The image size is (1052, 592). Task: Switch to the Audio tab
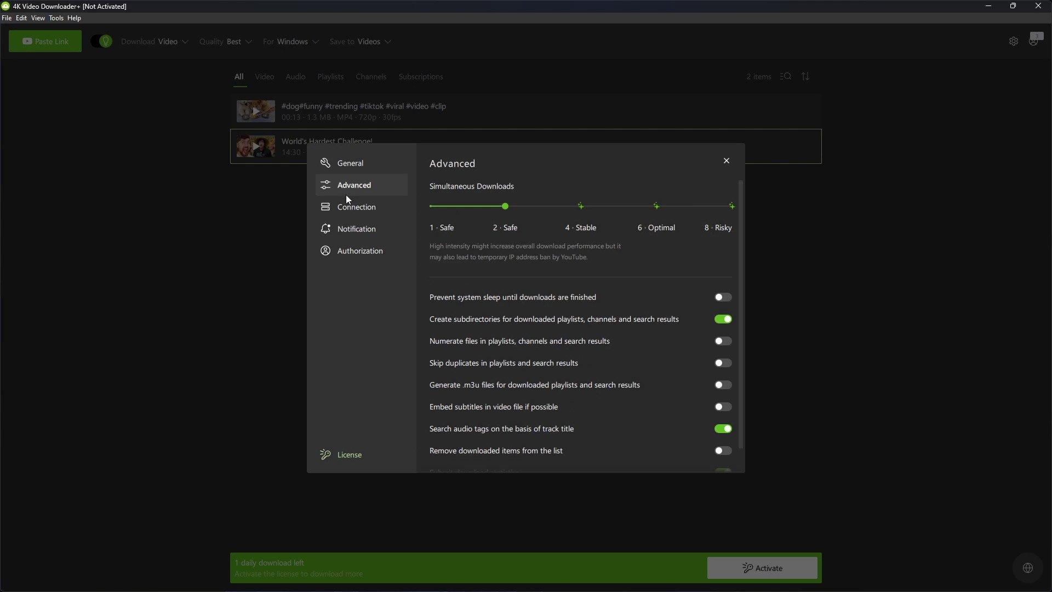pos(295,77)
